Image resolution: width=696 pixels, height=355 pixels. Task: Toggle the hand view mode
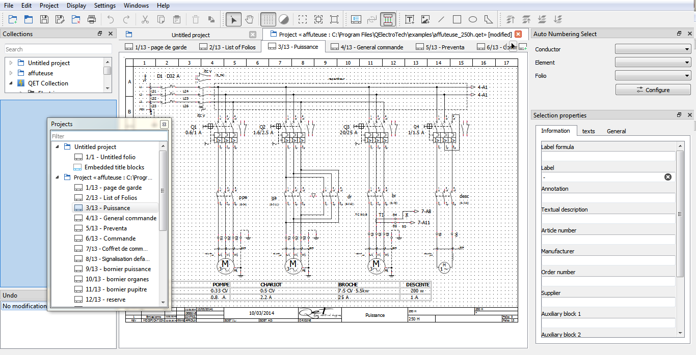[249, 20]
